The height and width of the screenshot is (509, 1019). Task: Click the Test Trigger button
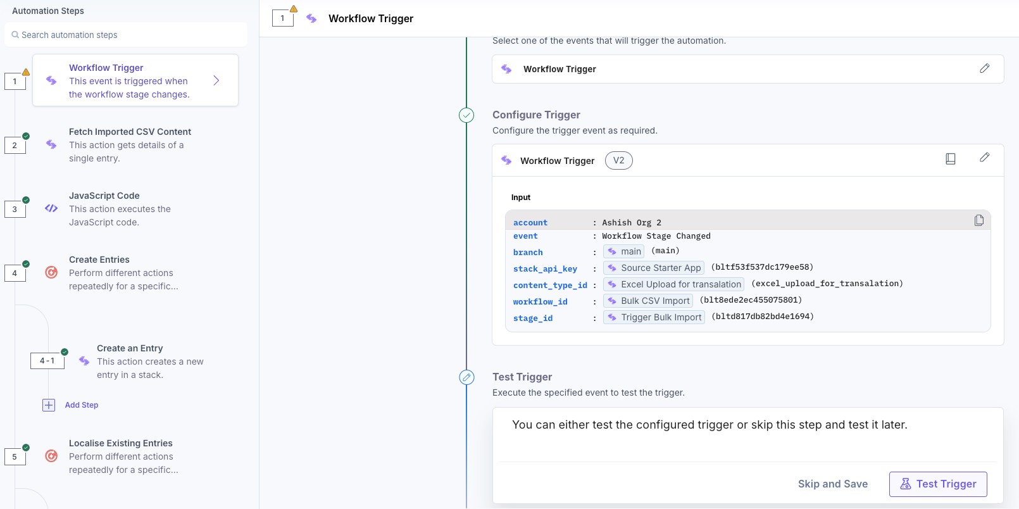(937, 484)
